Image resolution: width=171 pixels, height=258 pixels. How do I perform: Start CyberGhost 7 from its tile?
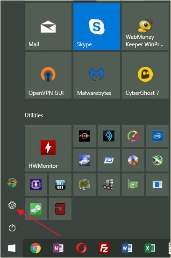click(145, 75)
